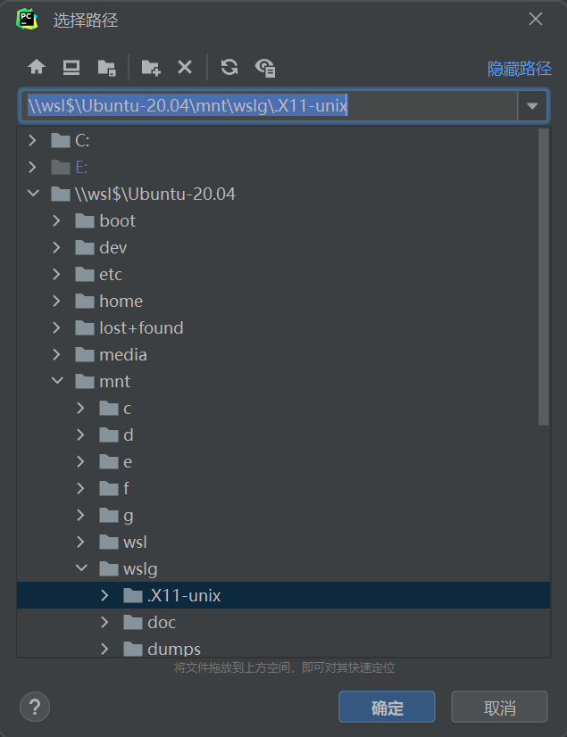Collapse the wslg folder
Viewport: 567px width, 737px height.
coord(82,568)
